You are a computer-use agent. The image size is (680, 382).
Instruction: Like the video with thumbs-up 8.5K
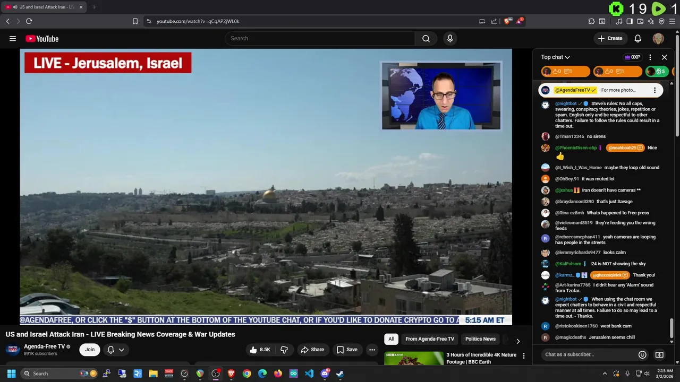(x=260, y=350)
